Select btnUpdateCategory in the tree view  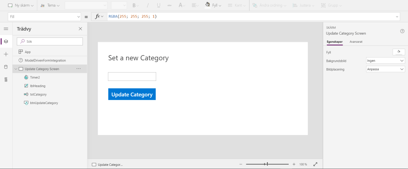pos(44,103)
